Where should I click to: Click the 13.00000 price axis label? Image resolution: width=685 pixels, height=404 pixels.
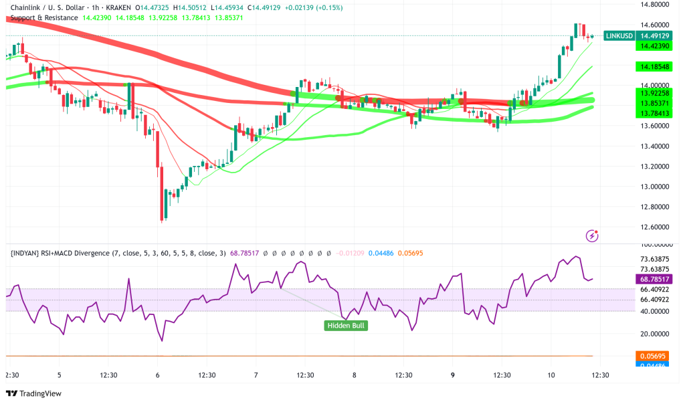click(654, 187)
